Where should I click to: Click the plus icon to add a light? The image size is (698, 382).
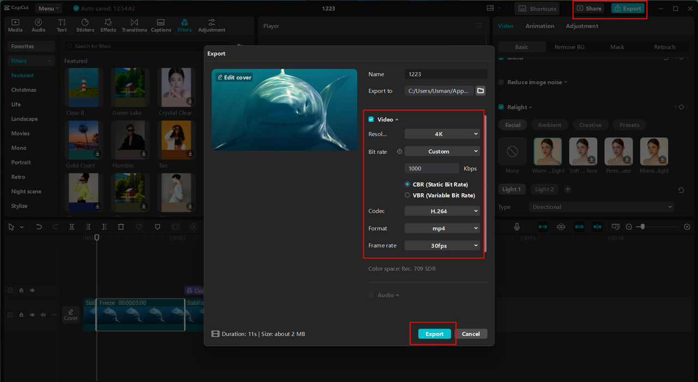click(568, 189)
